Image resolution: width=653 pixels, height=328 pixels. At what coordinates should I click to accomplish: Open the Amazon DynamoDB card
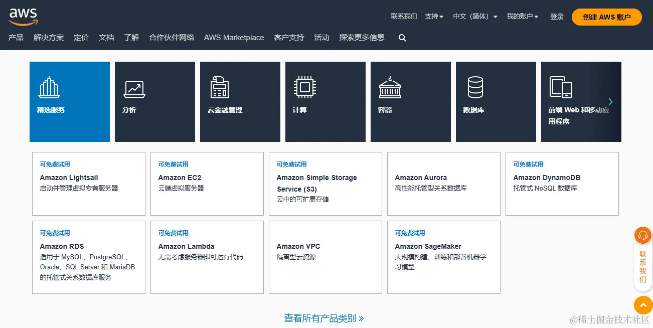click(x=562, y=184)
